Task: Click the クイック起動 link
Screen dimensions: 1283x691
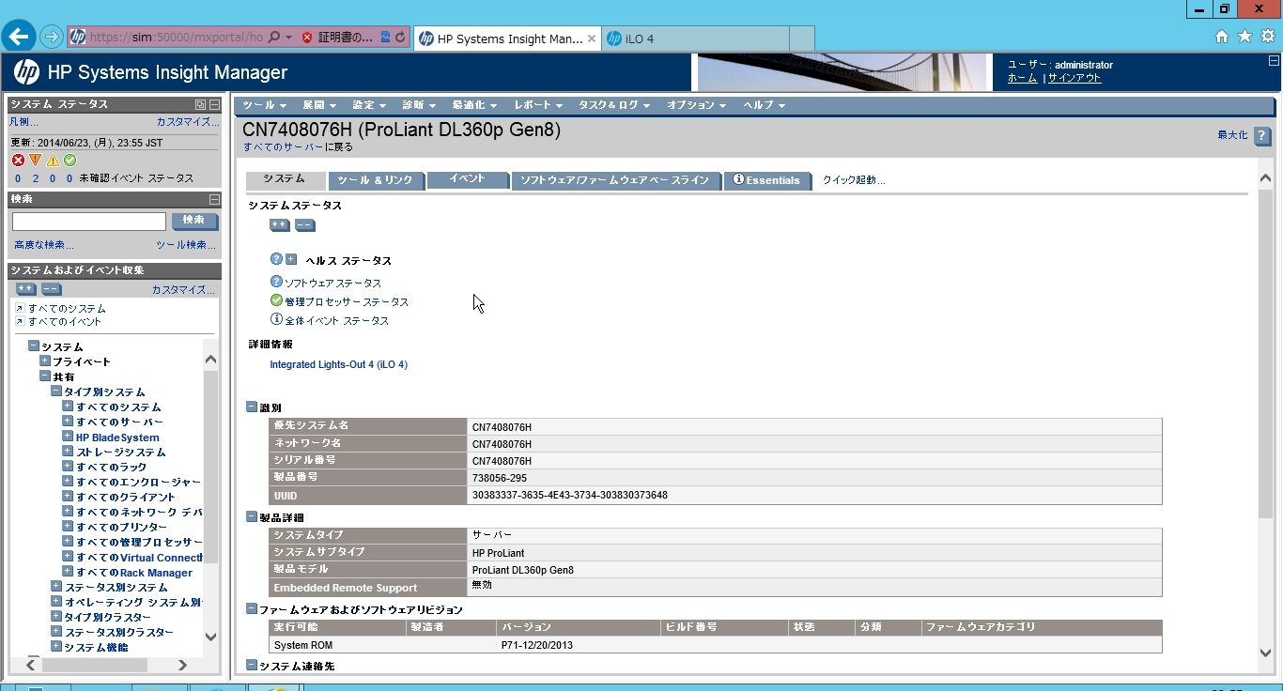Action: [854, 180]
